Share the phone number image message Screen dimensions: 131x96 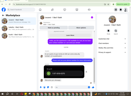pos(86,72)
